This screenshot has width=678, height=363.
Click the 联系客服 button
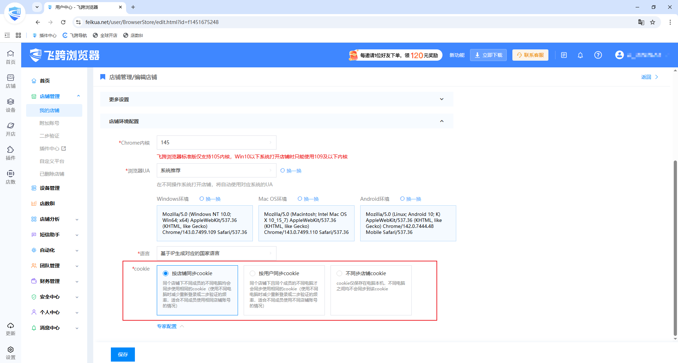[x=530, y=55]
